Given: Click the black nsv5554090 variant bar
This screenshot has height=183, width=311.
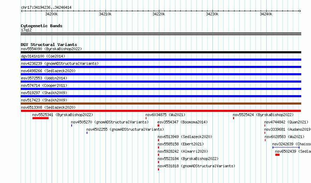Looking at the screenshot, I should 161,52.
